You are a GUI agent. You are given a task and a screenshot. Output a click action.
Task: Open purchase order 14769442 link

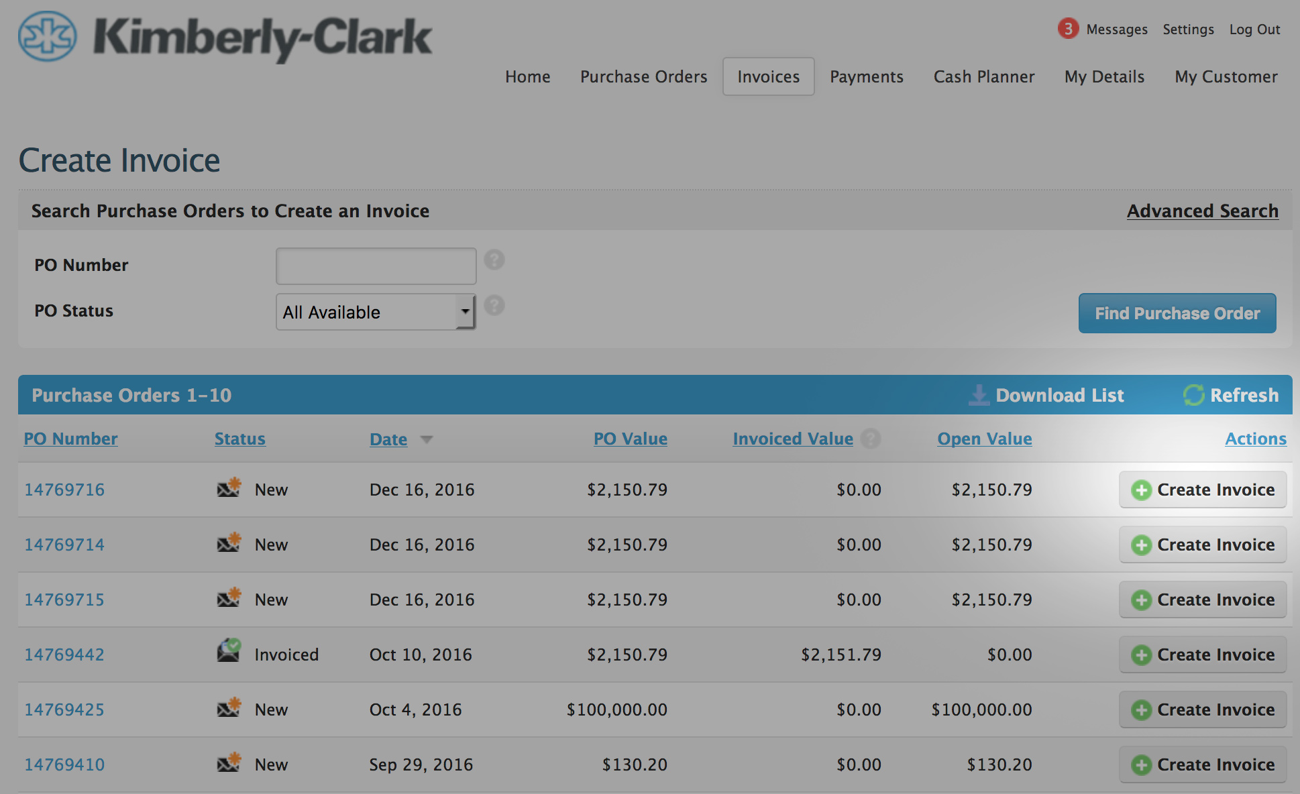(x=64, y=655)
